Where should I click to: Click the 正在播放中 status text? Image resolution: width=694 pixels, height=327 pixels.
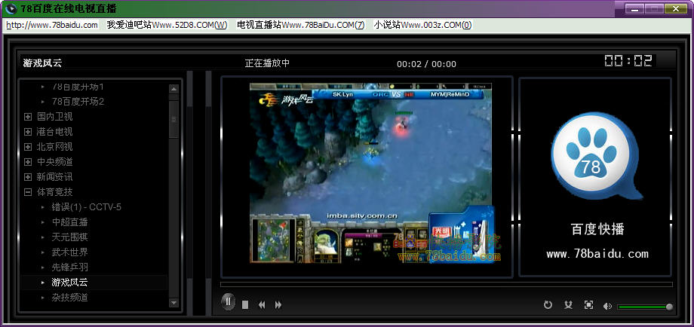click(267, 63)
